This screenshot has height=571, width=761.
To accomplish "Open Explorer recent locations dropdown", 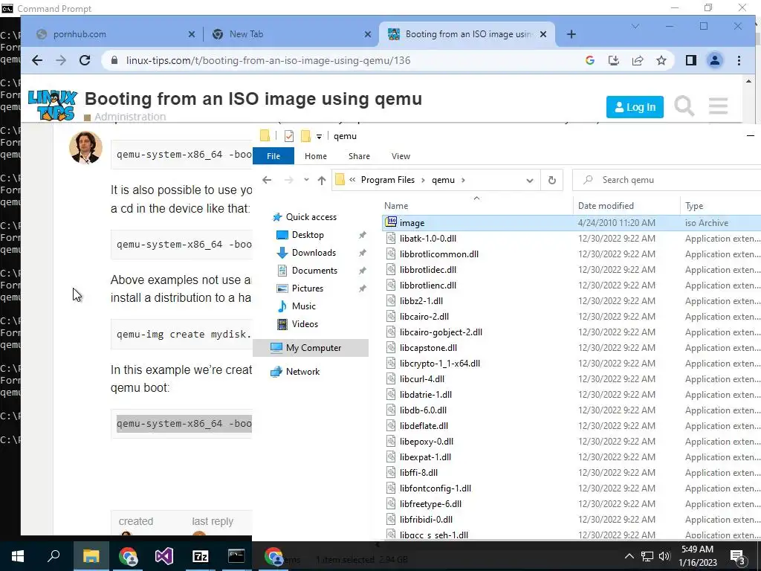I will tap(306, 180).
